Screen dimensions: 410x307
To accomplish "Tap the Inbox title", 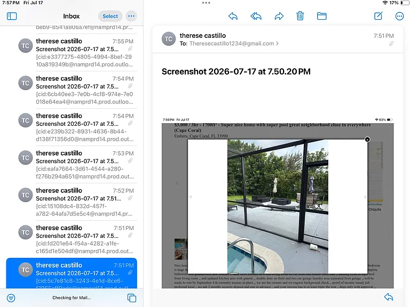I will [x=72, y=16].
